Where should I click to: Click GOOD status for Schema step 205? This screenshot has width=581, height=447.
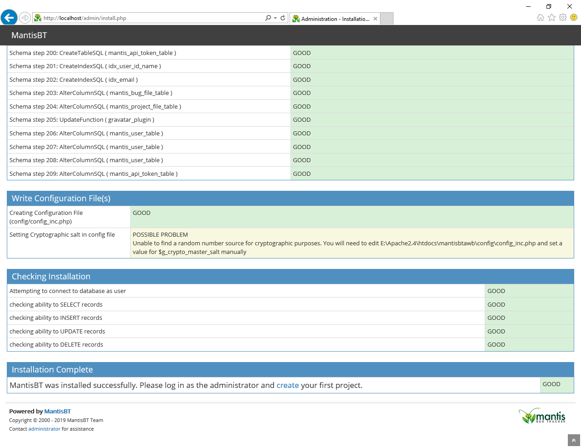click(302, 120)
